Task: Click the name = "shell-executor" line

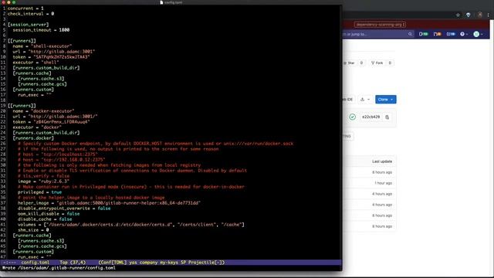Action: pyautogui.click(x=42, y=46)
